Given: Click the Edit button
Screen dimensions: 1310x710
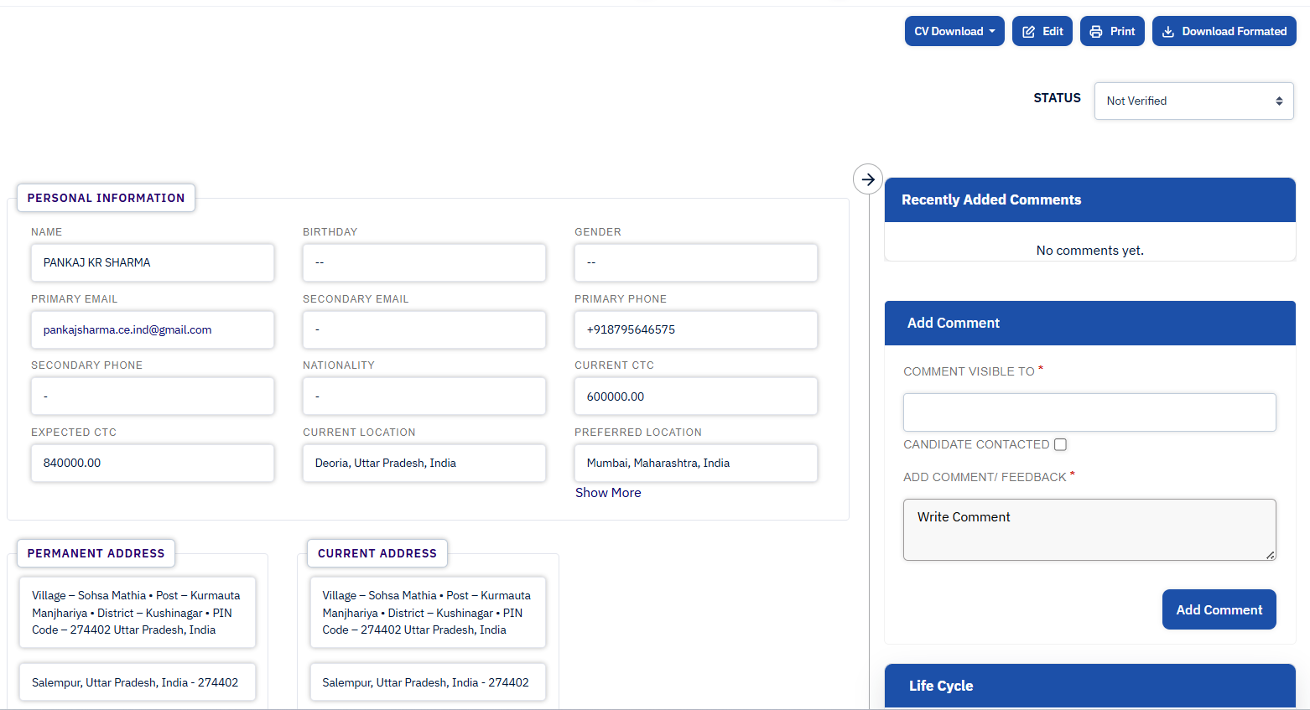Looking at the screenshot, I should pos(1042,31).
